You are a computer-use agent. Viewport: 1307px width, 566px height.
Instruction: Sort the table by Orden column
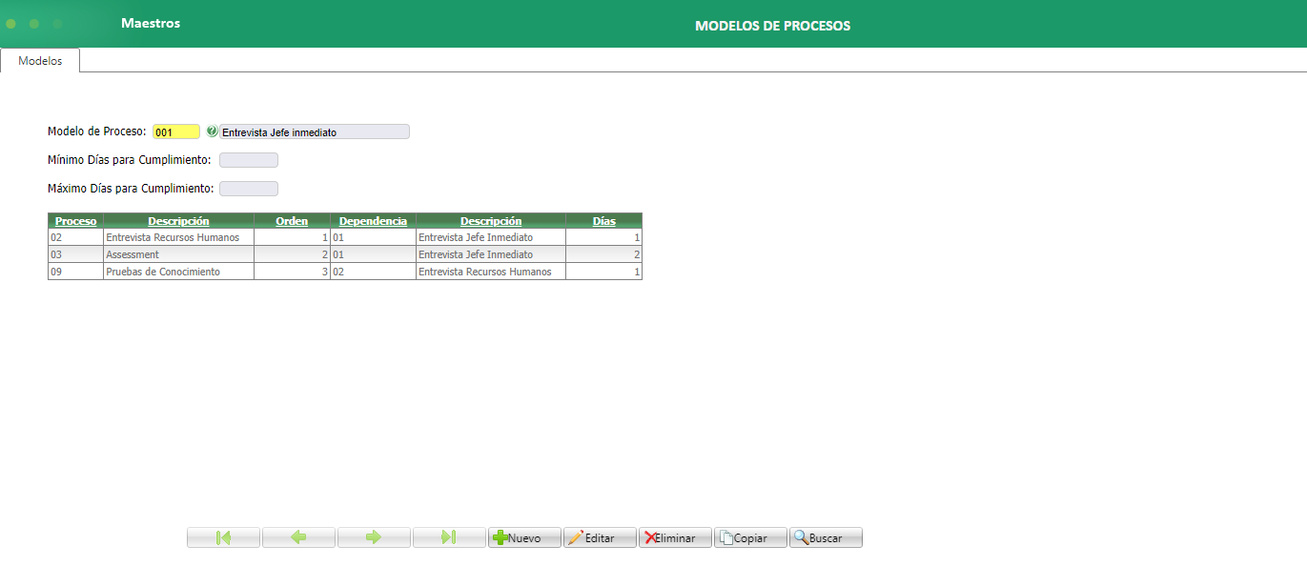(x=292, y=220)
